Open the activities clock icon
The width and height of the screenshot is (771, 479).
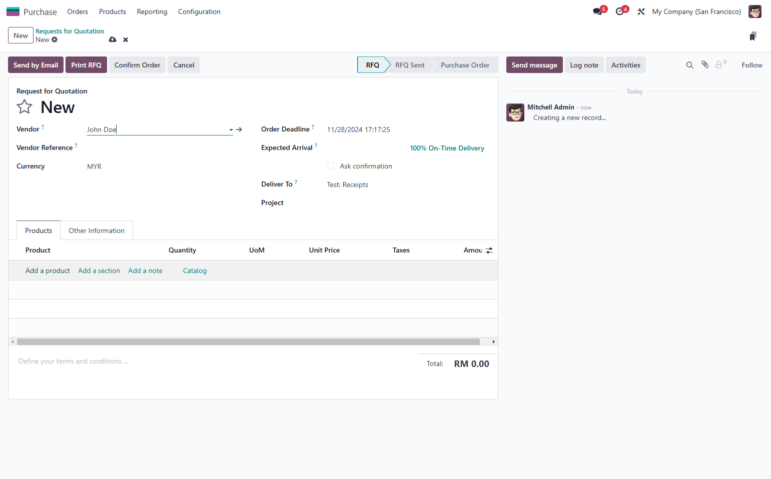pos(619,11)
